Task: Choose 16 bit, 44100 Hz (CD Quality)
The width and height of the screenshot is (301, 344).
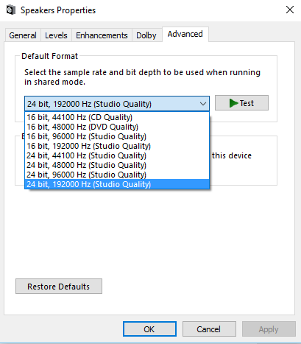Action: (117, 117)
